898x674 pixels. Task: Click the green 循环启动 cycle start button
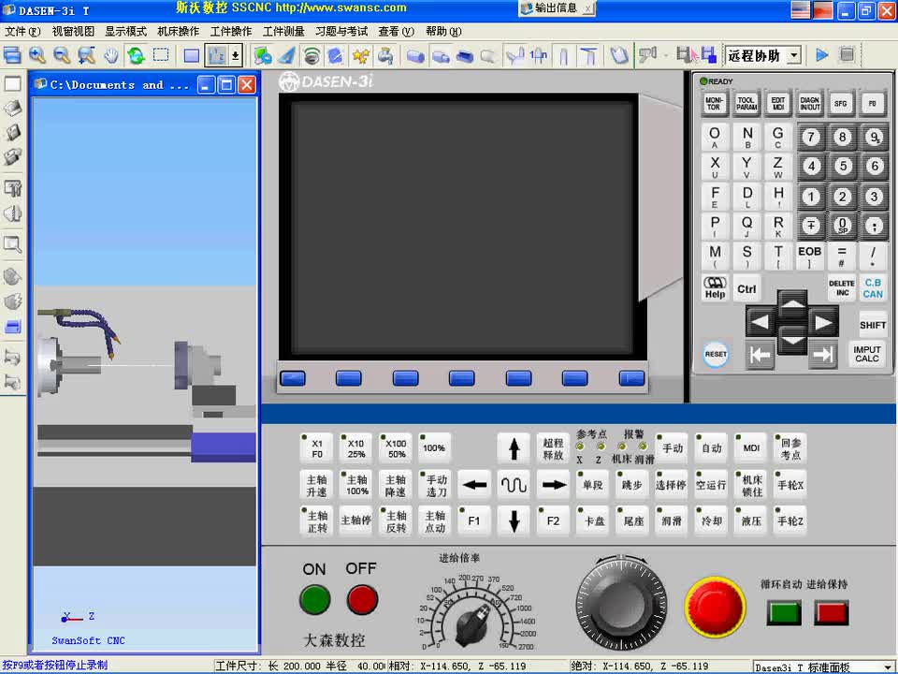click(784, 612)
